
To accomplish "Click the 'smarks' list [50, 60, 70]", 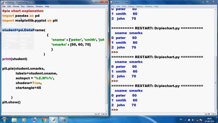I will point(80,44).
